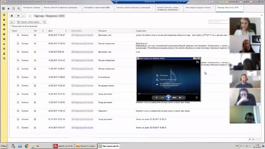Open the person section icon in yellow sidebar
This screenshot has height=149, width=265.
click(4, 53)
